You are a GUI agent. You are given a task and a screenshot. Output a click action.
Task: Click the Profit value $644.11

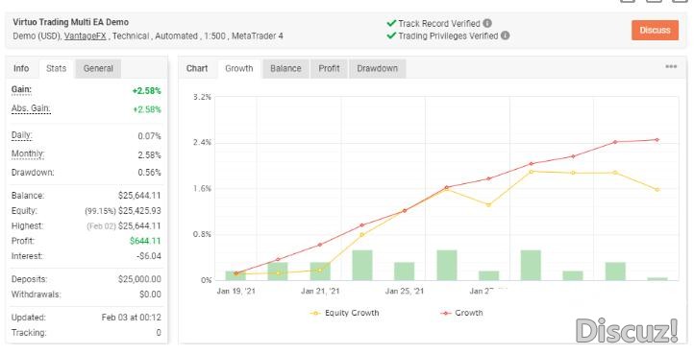click(145, 242)
